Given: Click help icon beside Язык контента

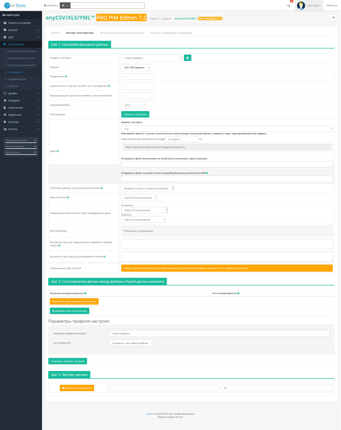Looking at the screenshot, I should [68, 197].
